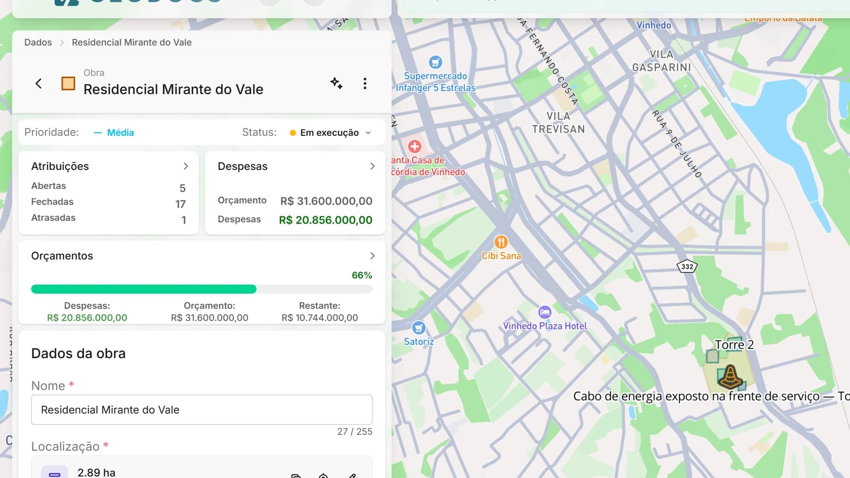Select the Supermercado Infanger 5 Estrelas cart pin
This screenshot has height=478, width=850.
(436, 62)
